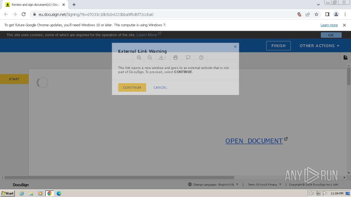This screenshot has width=351, height=197.
Task: Click the browser back arrow
Action: (6, 14)
